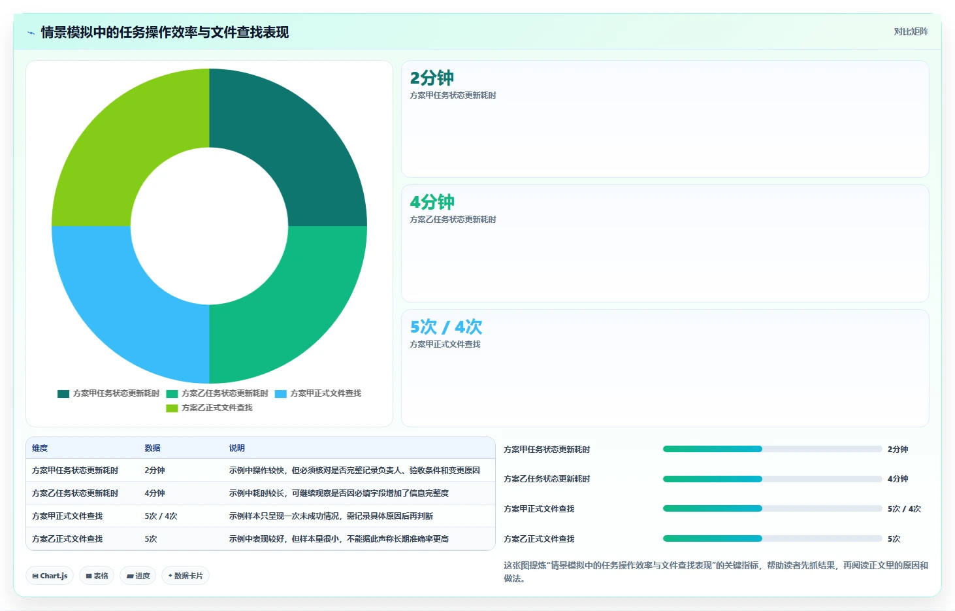The height and width of the screenshot is (611, 955).
Task: Click the description starting 示例中操作较快
Action: click(355, 471)
